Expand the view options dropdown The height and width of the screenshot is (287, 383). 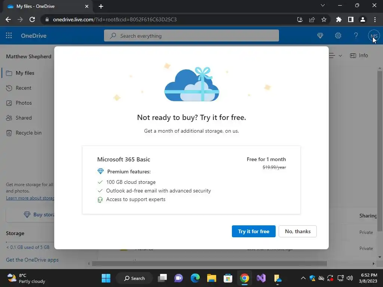[x=340, y=56]
